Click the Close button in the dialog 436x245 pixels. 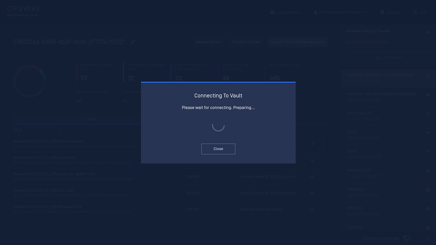coord(218,149)
